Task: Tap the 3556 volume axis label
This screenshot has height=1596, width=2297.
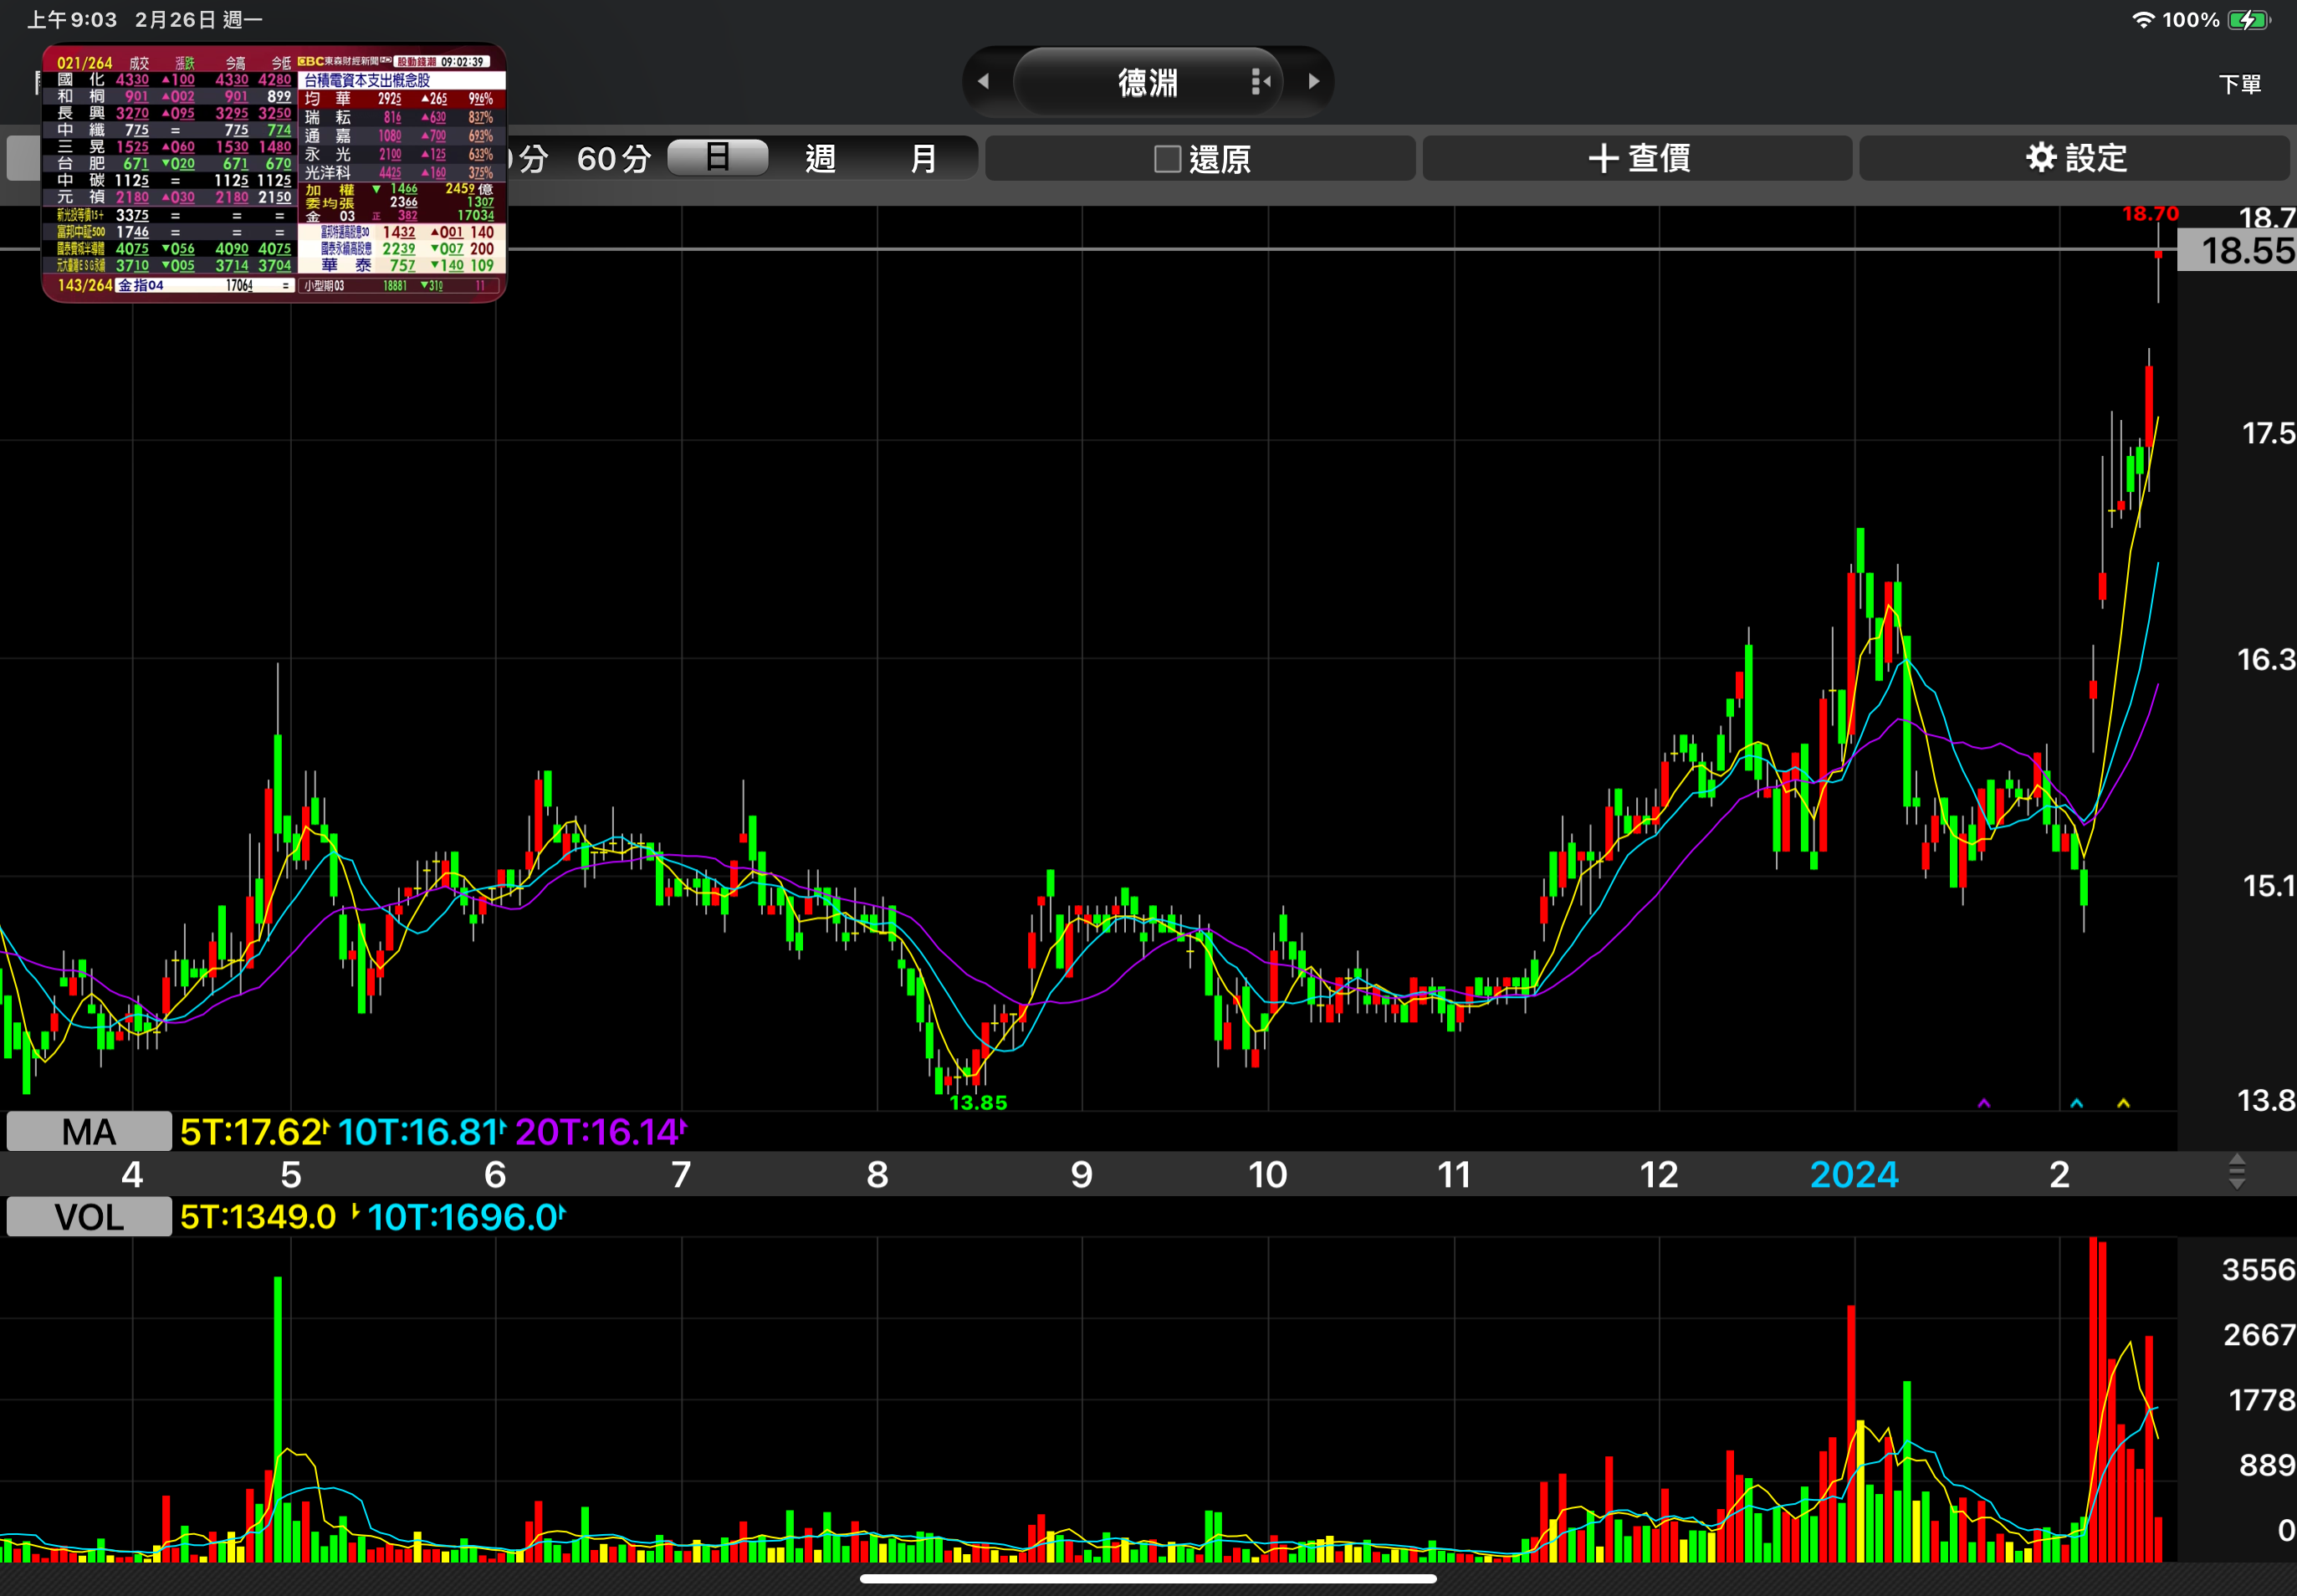Action: point(2258,1269)
